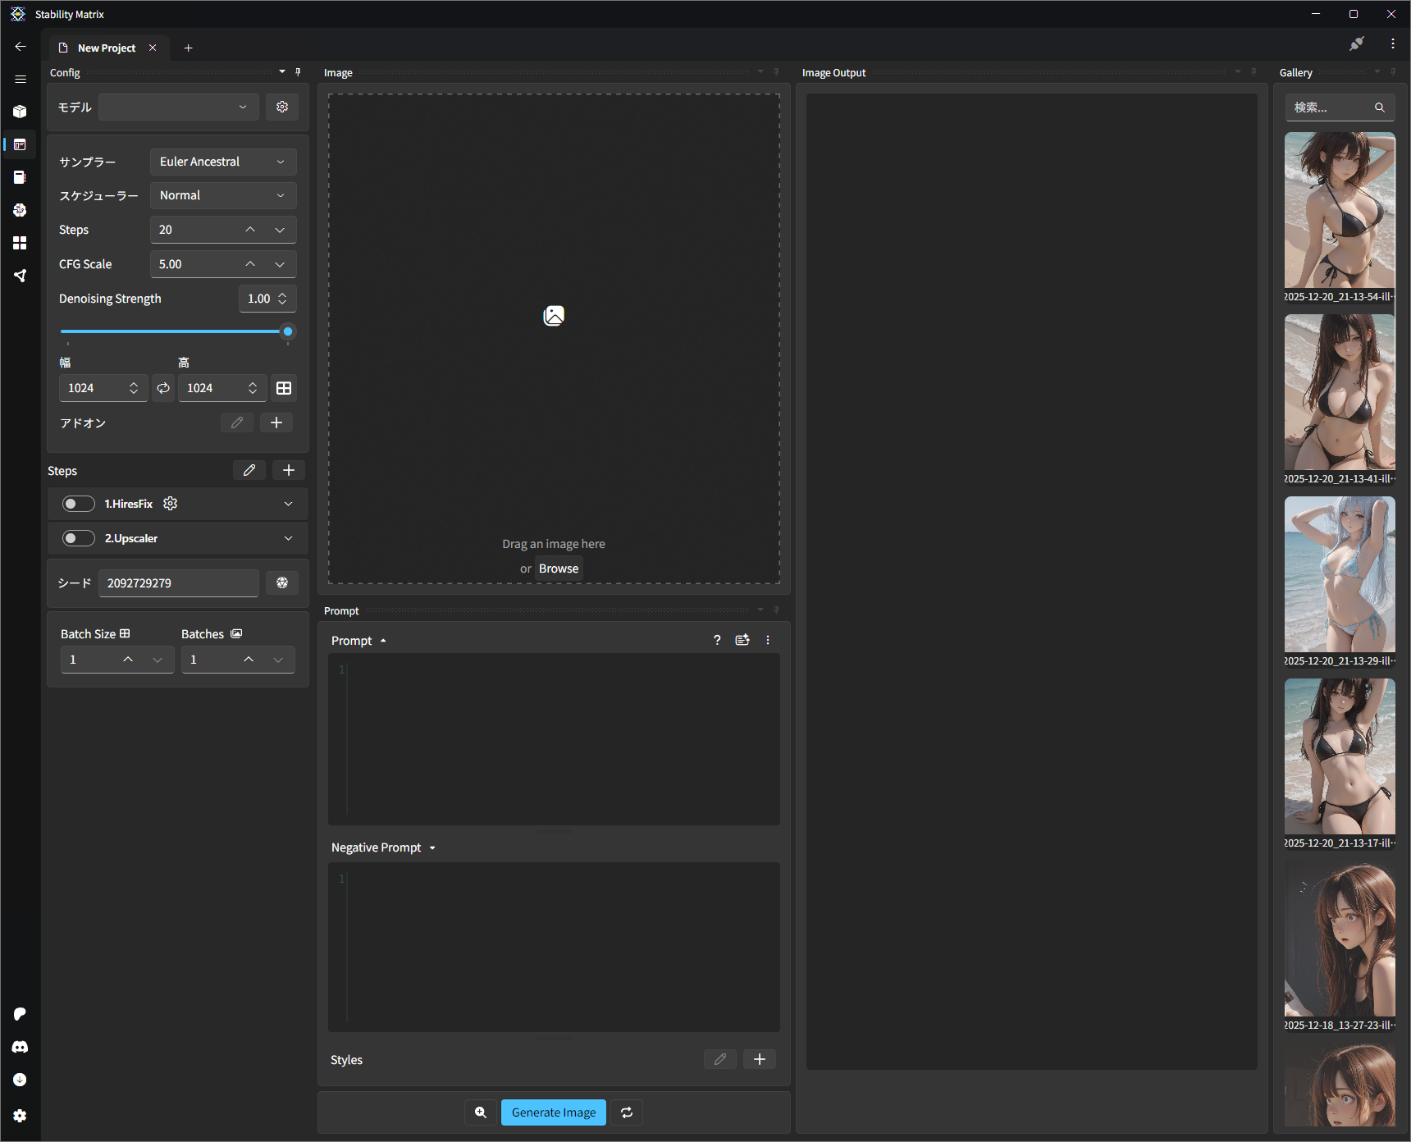Open the Normal scheduler dropdown
This screenshot has width=1411, height=1142.
pos(222,195)
